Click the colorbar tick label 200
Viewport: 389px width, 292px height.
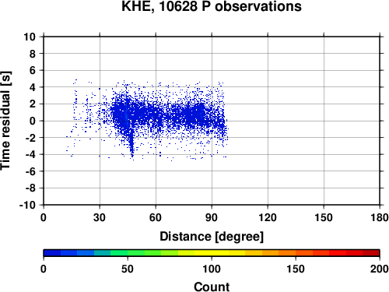pyautogui.click(x=379, y=269)
